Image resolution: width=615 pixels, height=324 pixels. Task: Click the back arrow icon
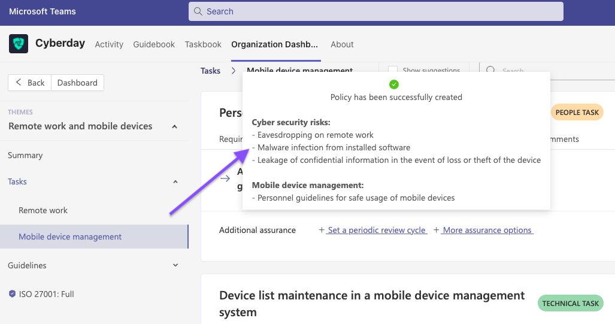pos(19,83)
